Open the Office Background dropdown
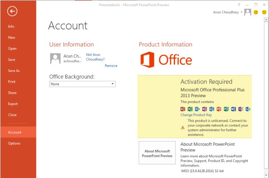269x178 pixels. 82,84
